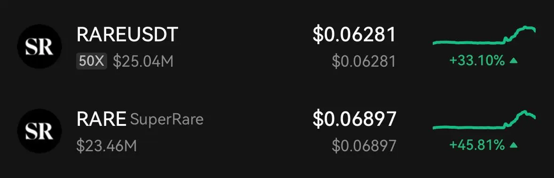Click the $25.04M volume figure
The image size is (554, 178).
point(143,62)
